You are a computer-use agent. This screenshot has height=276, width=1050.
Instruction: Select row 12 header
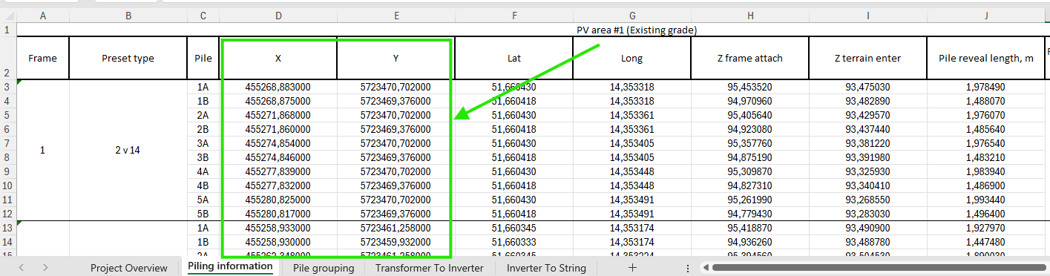click(x=7, y=214)
